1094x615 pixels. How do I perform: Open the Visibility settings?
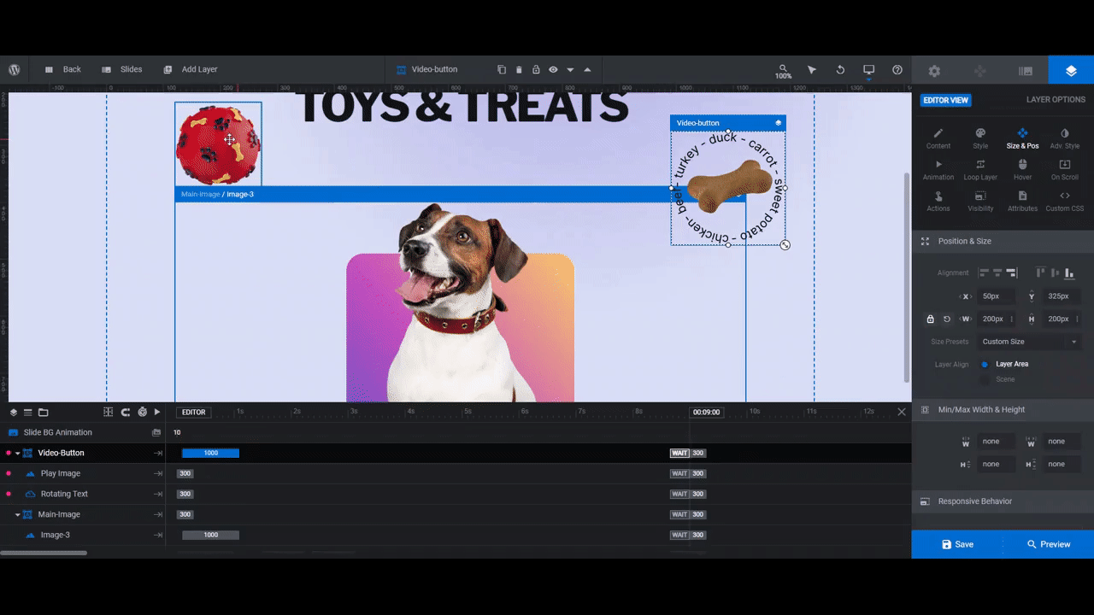(x=980, y=202)
